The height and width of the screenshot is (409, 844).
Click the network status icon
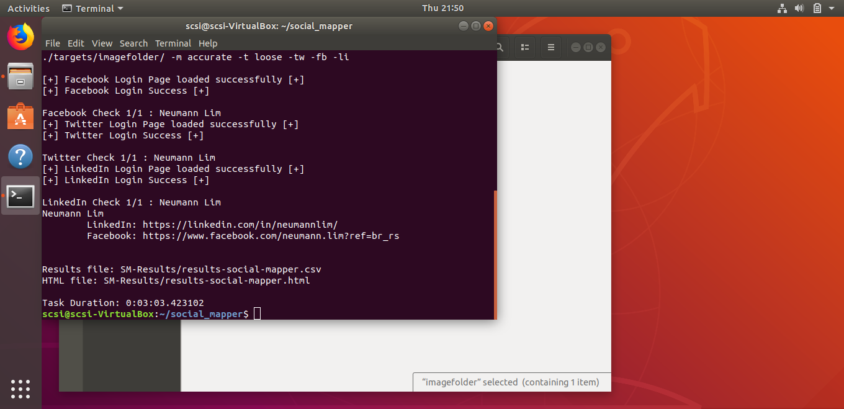781,9
